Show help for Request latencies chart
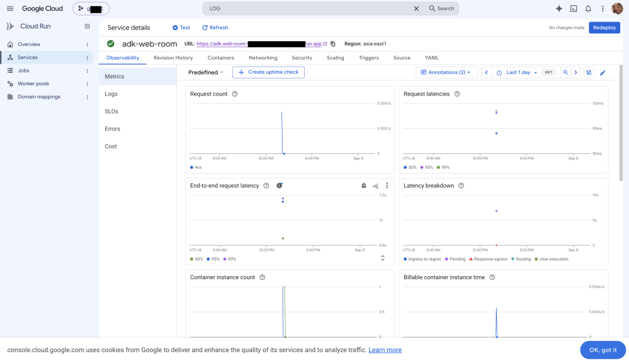Viewport: 629px width, 362px height. point(457,94)
